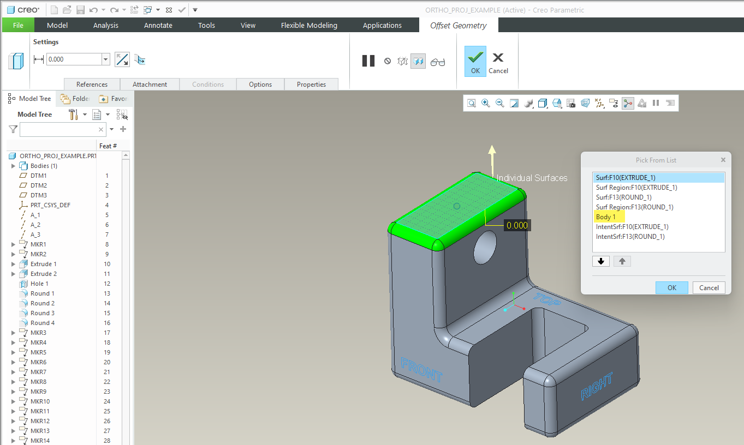Click the Saved Orientations cube icon
744x445 pixels.
[x=542, y=103]
